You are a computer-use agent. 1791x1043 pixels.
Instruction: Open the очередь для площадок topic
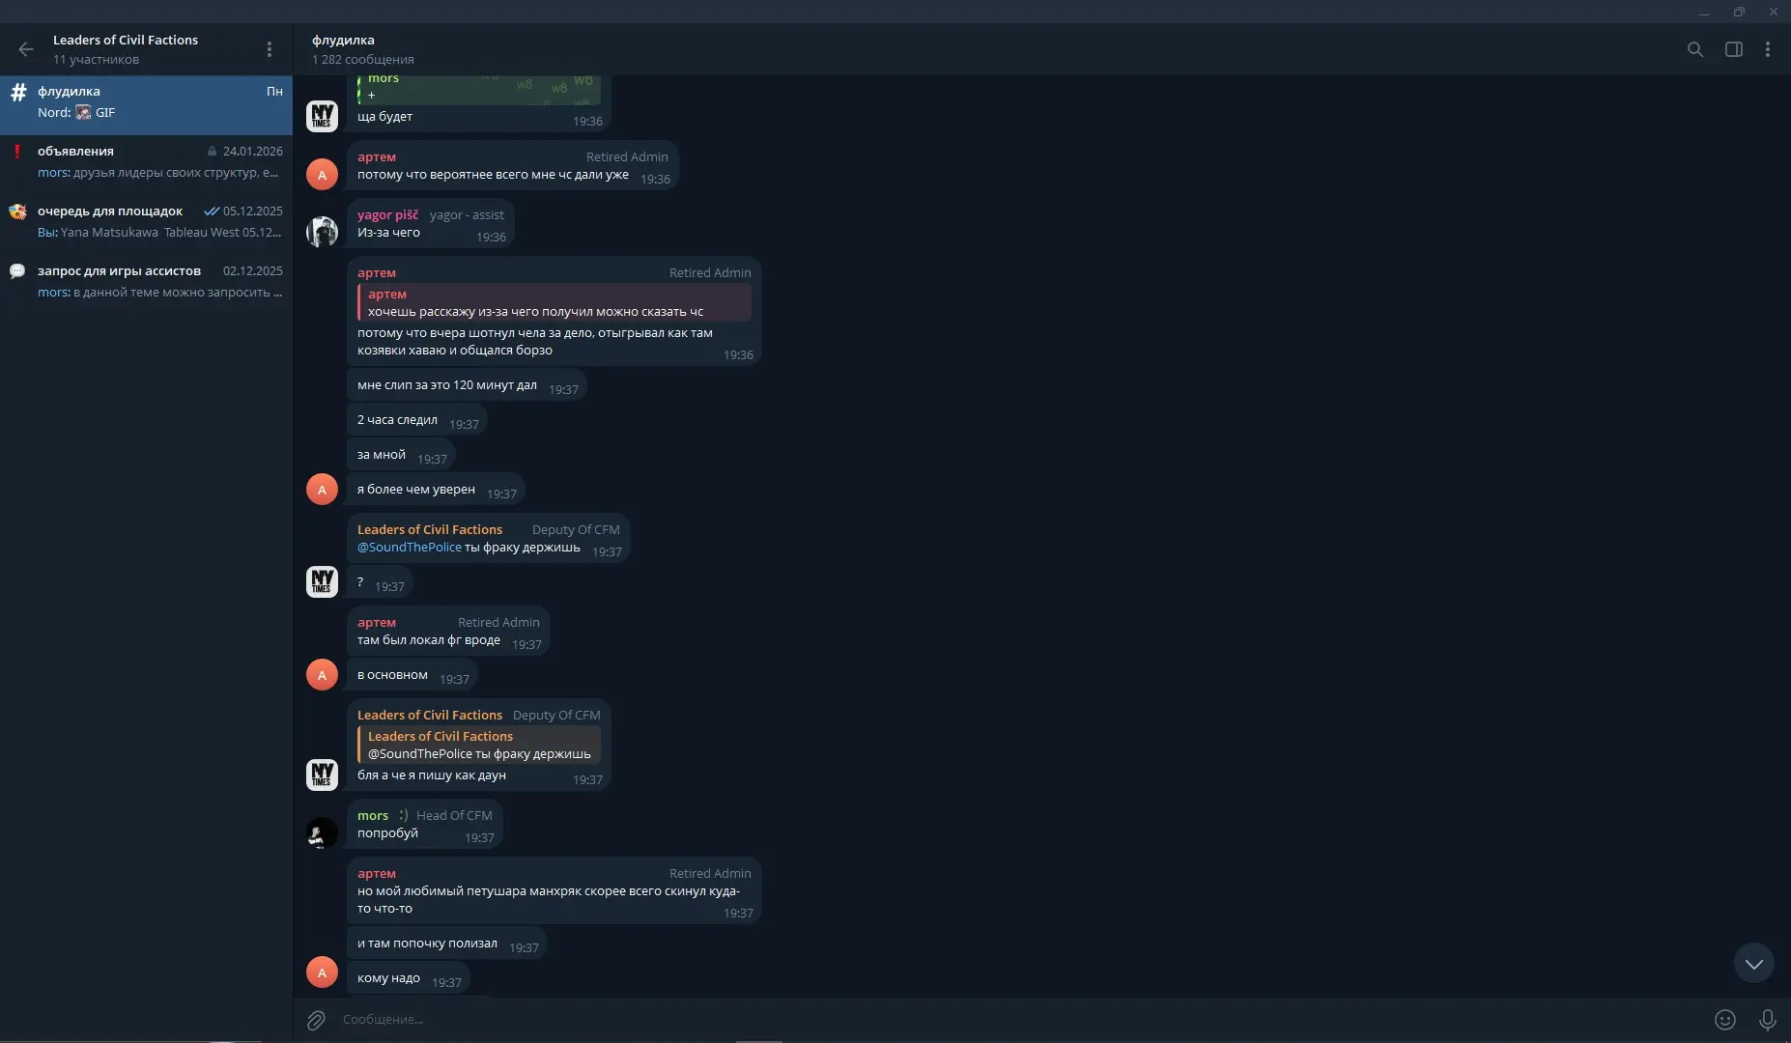[x=146, y=222]
